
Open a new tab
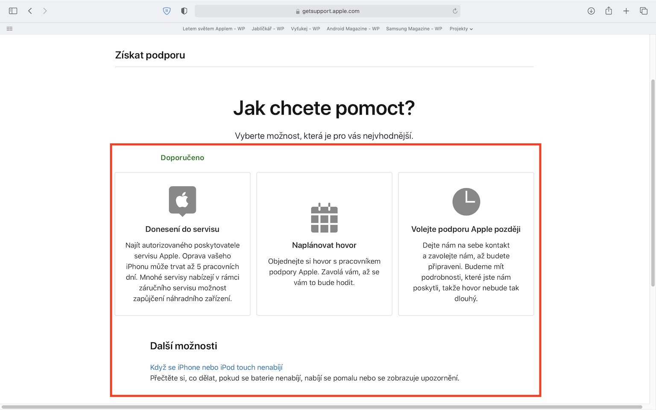click(626, 11)
